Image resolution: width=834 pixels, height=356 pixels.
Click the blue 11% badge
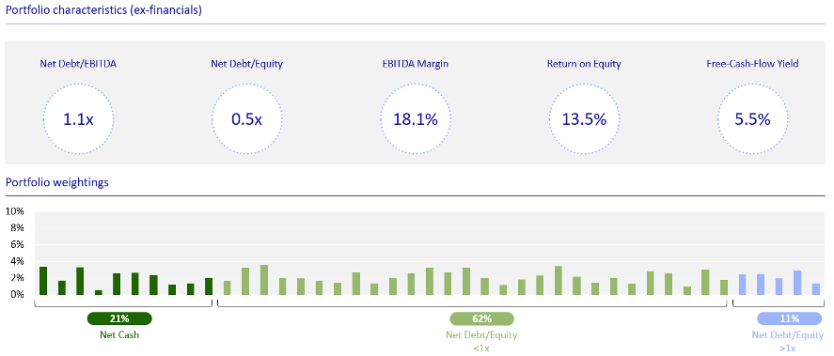coord(789,318)
